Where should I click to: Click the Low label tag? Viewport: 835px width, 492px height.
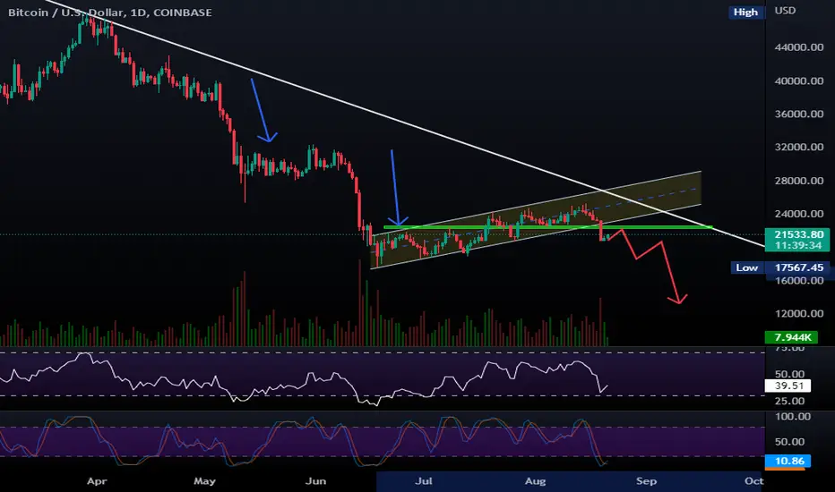pos(746,267)
